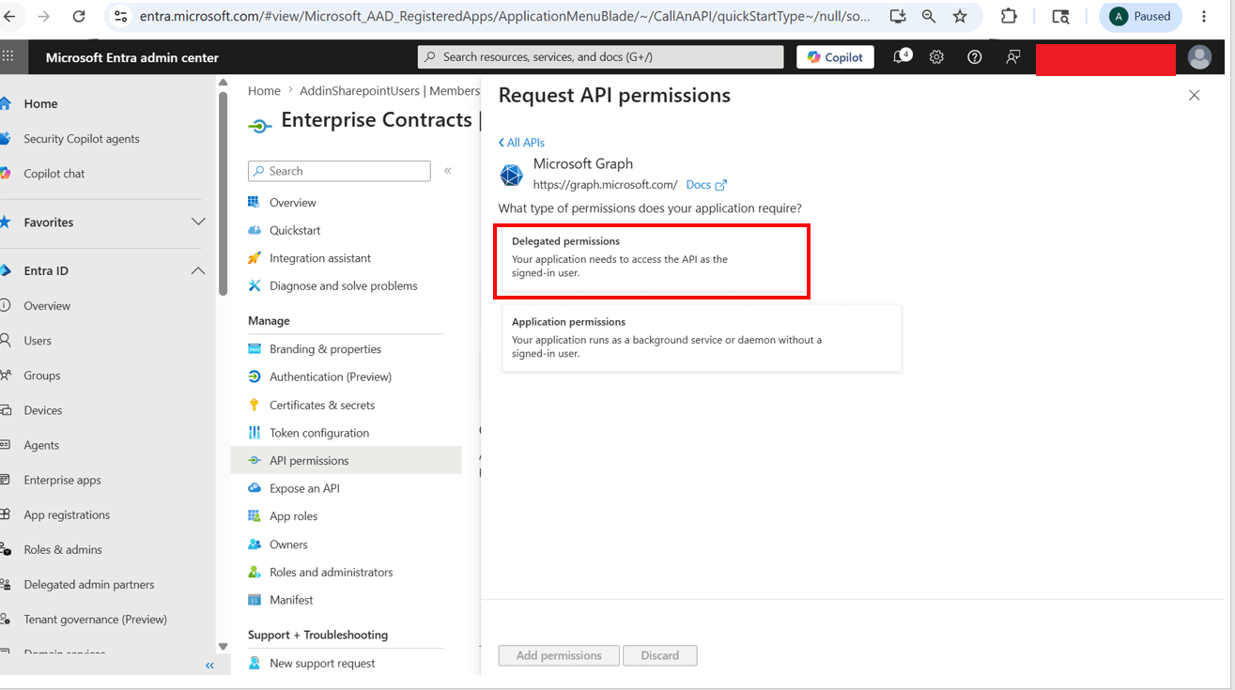
Task: Click the Owners people icon
Action: (255, 544)
